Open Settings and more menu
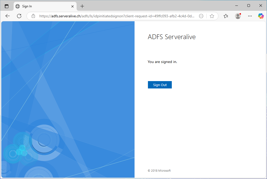Image resolution: width=267 pixels, height=179 pixels. 250,16
